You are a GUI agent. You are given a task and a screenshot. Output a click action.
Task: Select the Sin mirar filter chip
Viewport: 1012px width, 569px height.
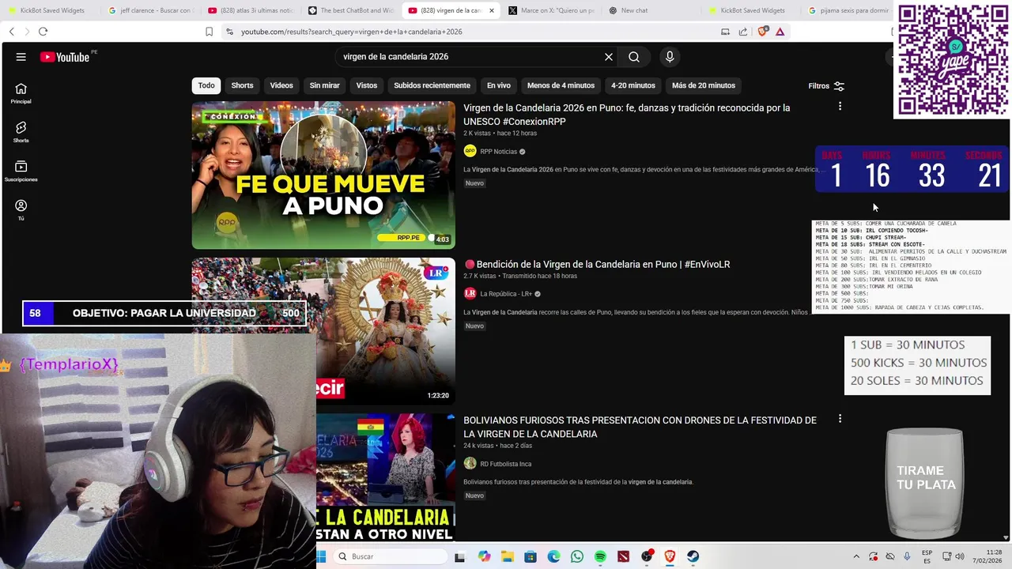324,85
